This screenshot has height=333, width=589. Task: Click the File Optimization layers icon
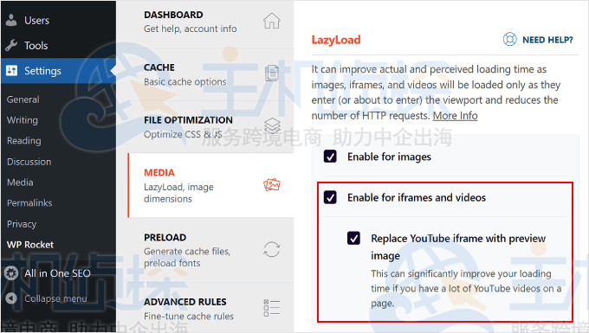(x=272, y=125)
